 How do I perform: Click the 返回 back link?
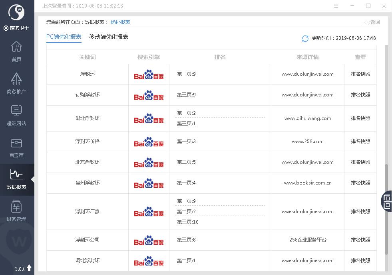[x=372, y=22]
